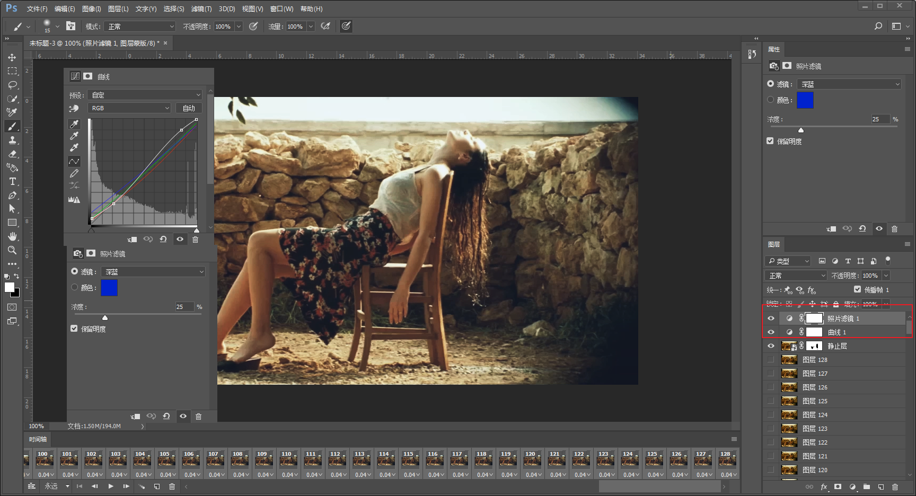Click trash icon in Properties panel
The width and height of the screenshot is (916, 496).
tap(894, 229)
